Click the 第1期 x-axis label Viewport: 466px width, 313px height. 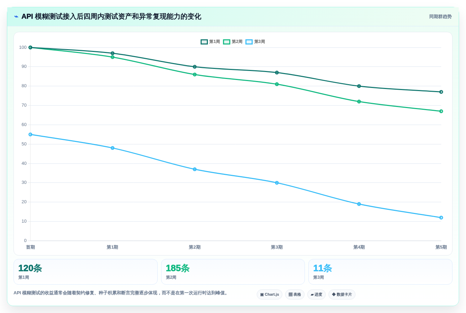click(113, 247)
